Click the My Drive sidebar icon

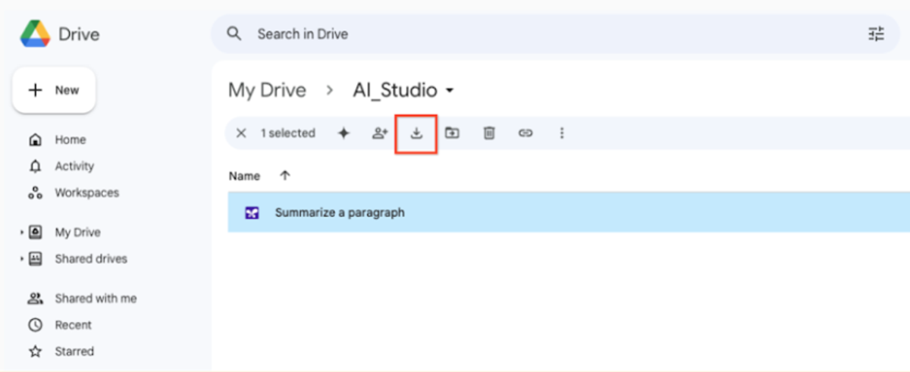coord(35,233)
